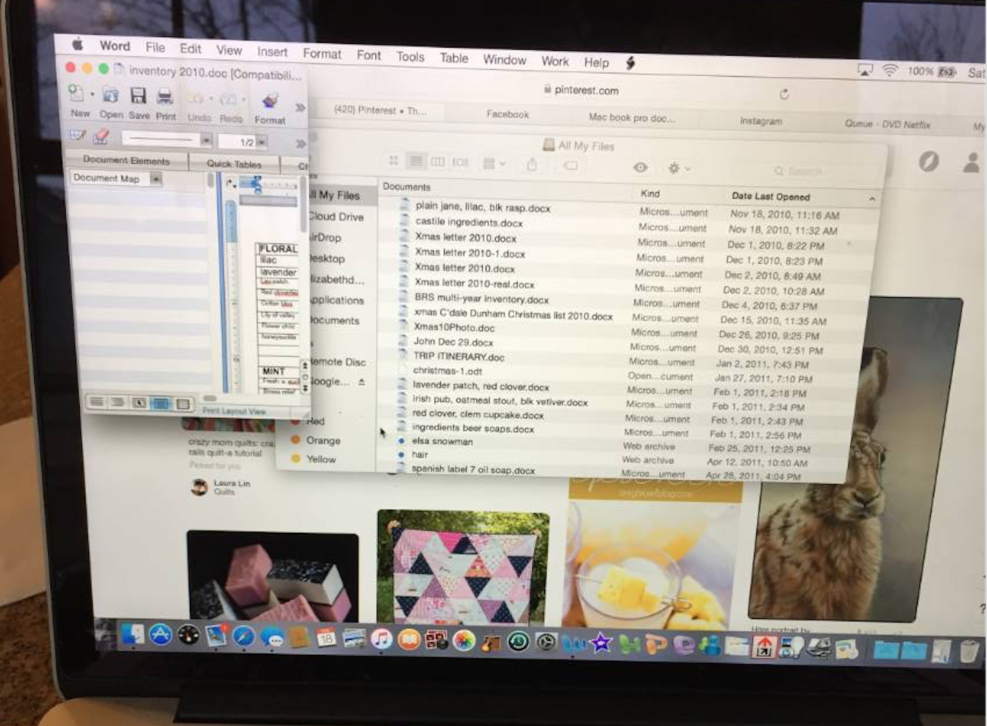Viewport: 987px width, 726px height.
Task: Switch Word to Notebook Layout view button
Action: 182,404
